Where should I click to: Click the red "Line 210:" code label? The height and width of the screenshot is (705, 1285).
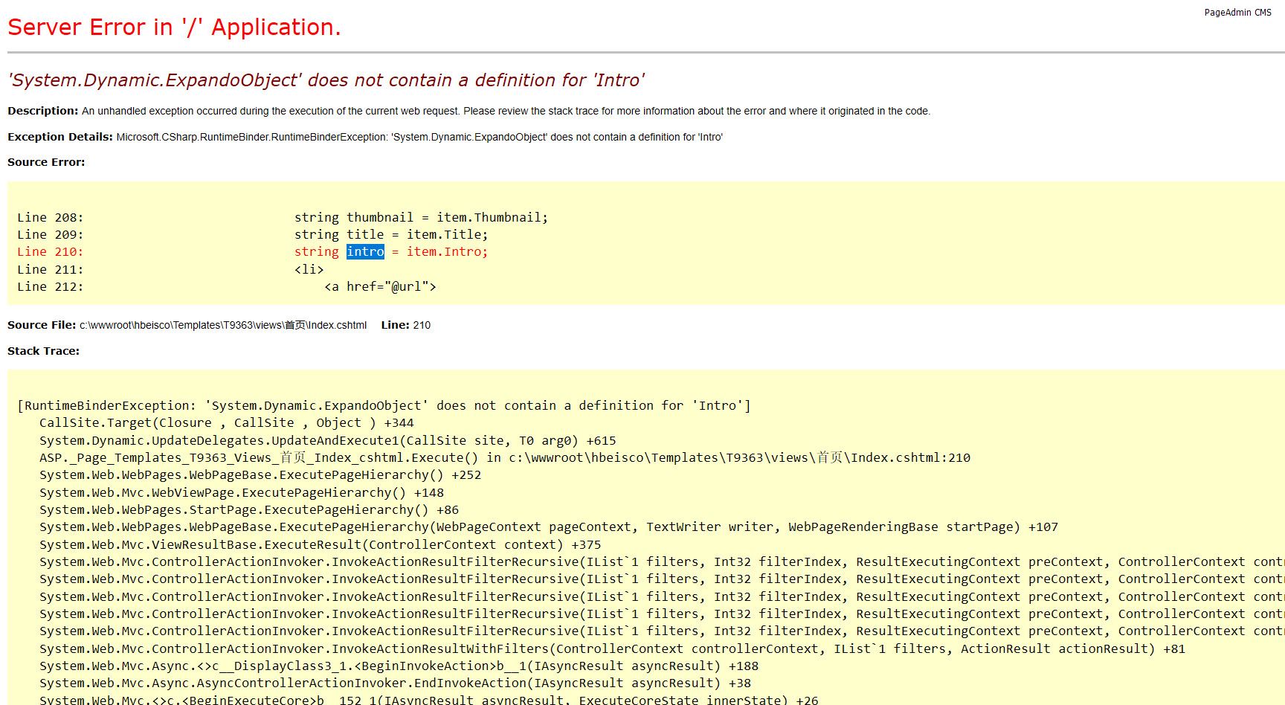pos(50,252)
